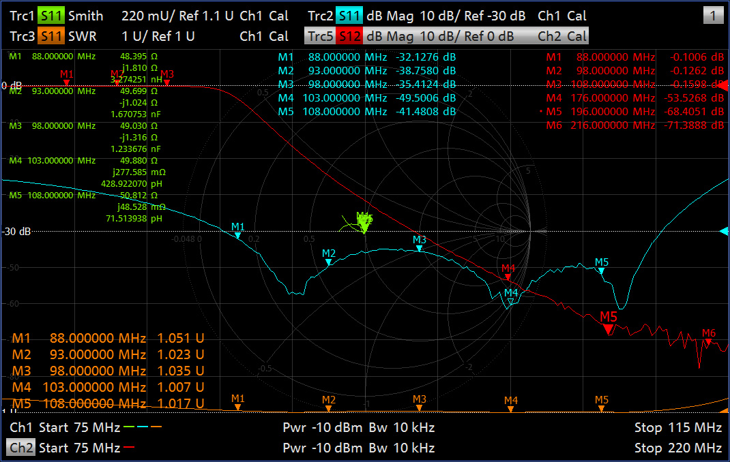Click orange SWR readout '1.007 U'

(x=181, y=387)
